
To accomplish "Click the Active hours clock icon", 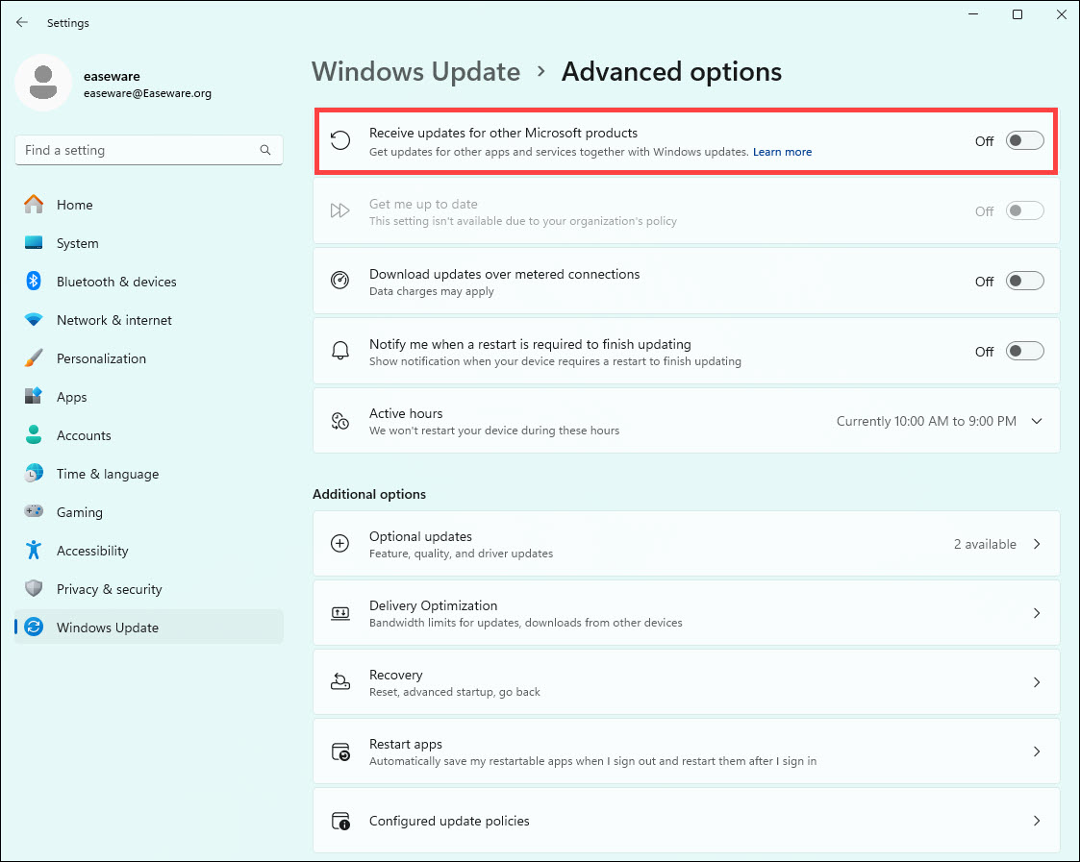I will (340, 421).
